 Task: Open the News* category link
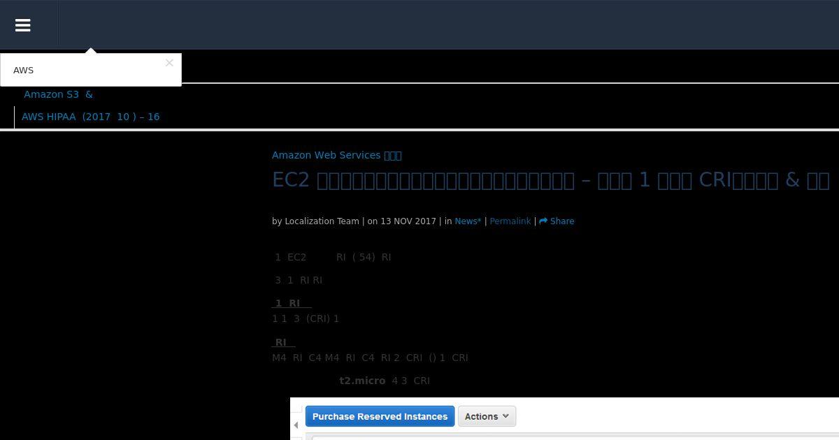tap(468, 221)
